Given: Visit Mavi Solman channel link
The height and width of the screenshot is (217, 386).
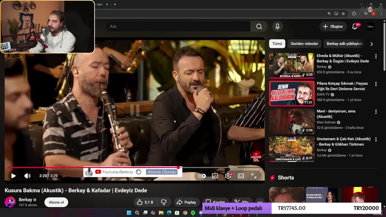Looking at the screenshot, I should coord(326,122).
